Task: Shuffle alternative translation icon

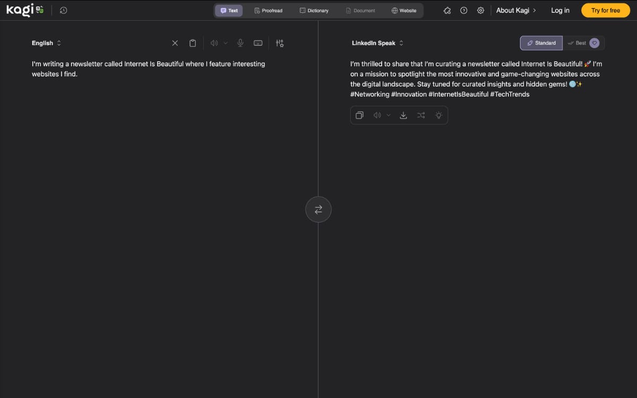Action: (x=421, y=115)
